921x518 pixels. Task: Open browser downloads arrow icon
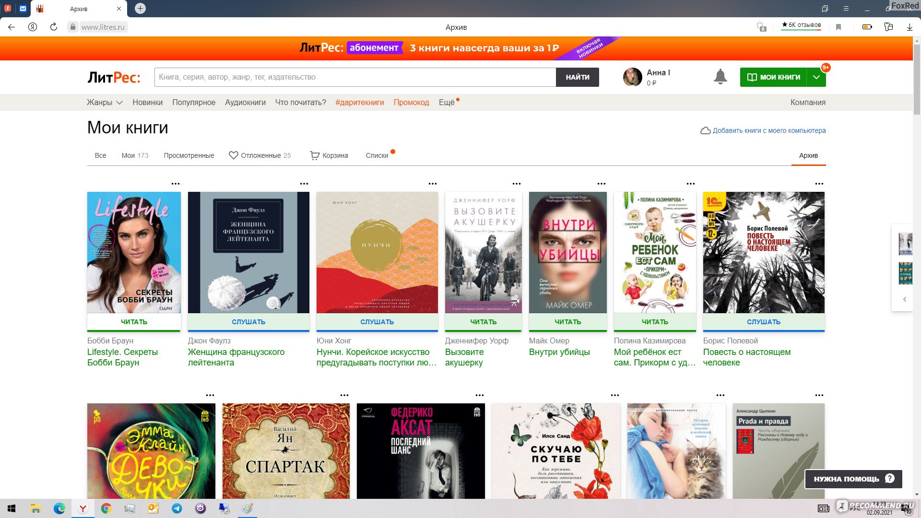click(909, 27)
